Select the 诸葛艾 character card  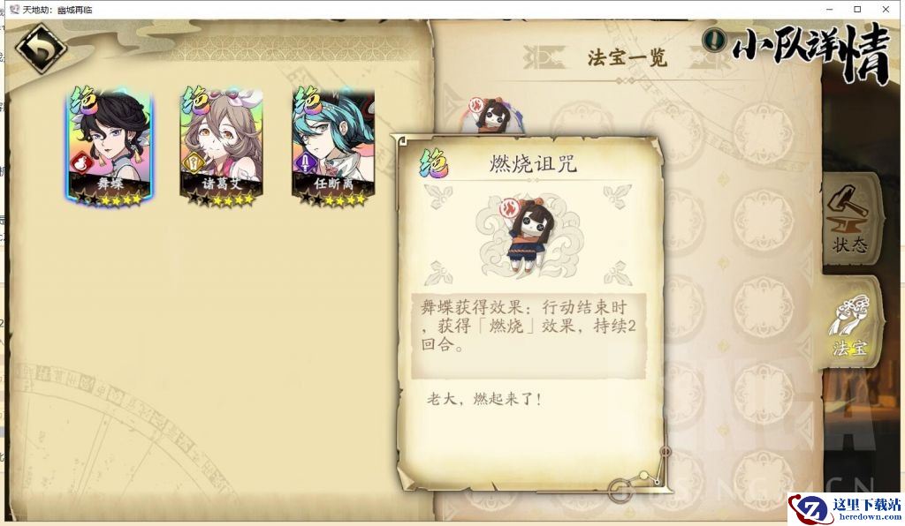coord(222,146)
